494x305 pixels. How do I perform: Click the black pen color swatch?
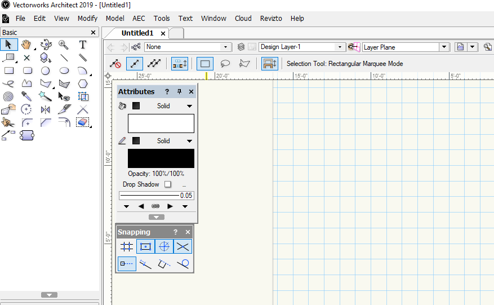coord(161,158)
